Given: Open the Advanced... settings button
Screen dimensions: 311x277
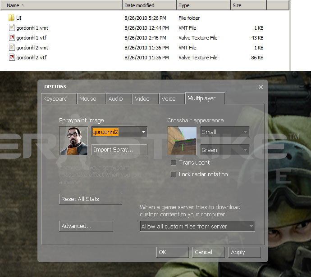Looking at the screenshot, I should click(86, 226).
